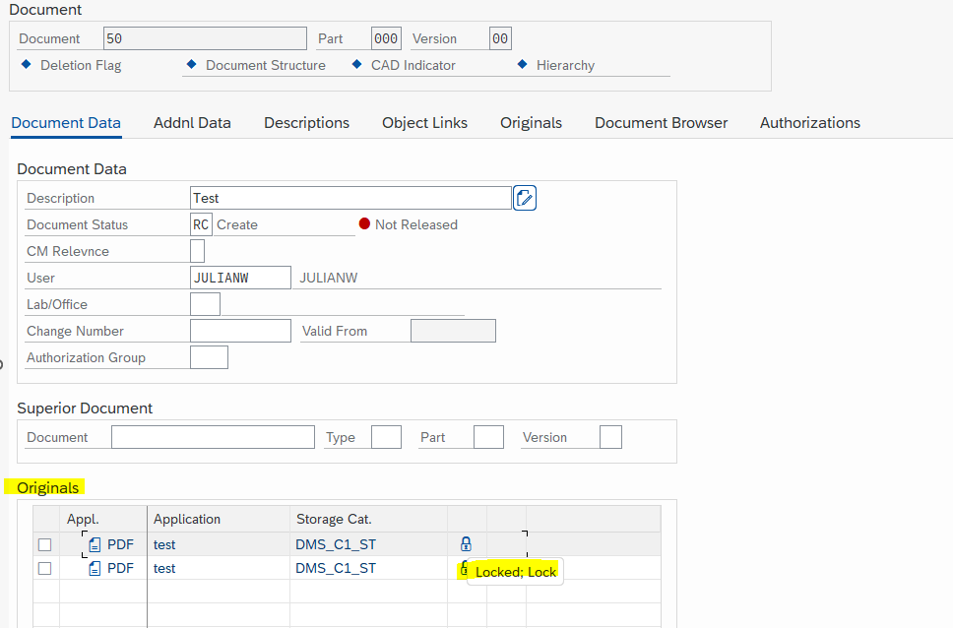This screenshot has width=953, height=628.
Task: Open the Object Links tab
Action: coord(424,122)
